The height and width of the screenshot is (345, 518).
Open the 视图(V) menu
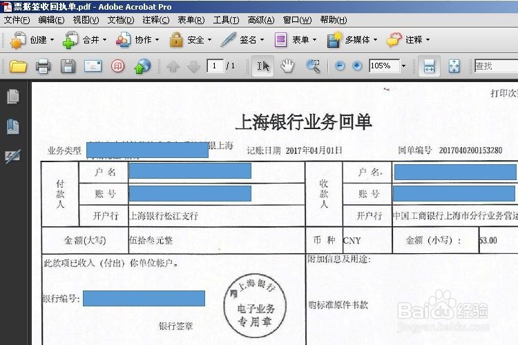coord(86,20)
